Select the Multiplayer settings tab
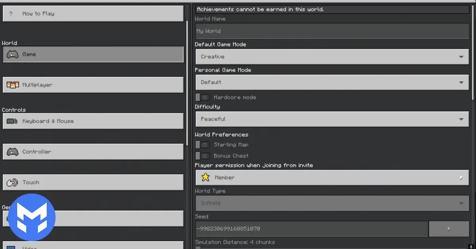 (93, 85)
